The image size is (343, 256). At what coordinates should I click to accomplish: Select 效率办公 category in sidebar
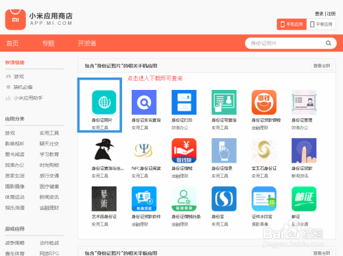14,165
